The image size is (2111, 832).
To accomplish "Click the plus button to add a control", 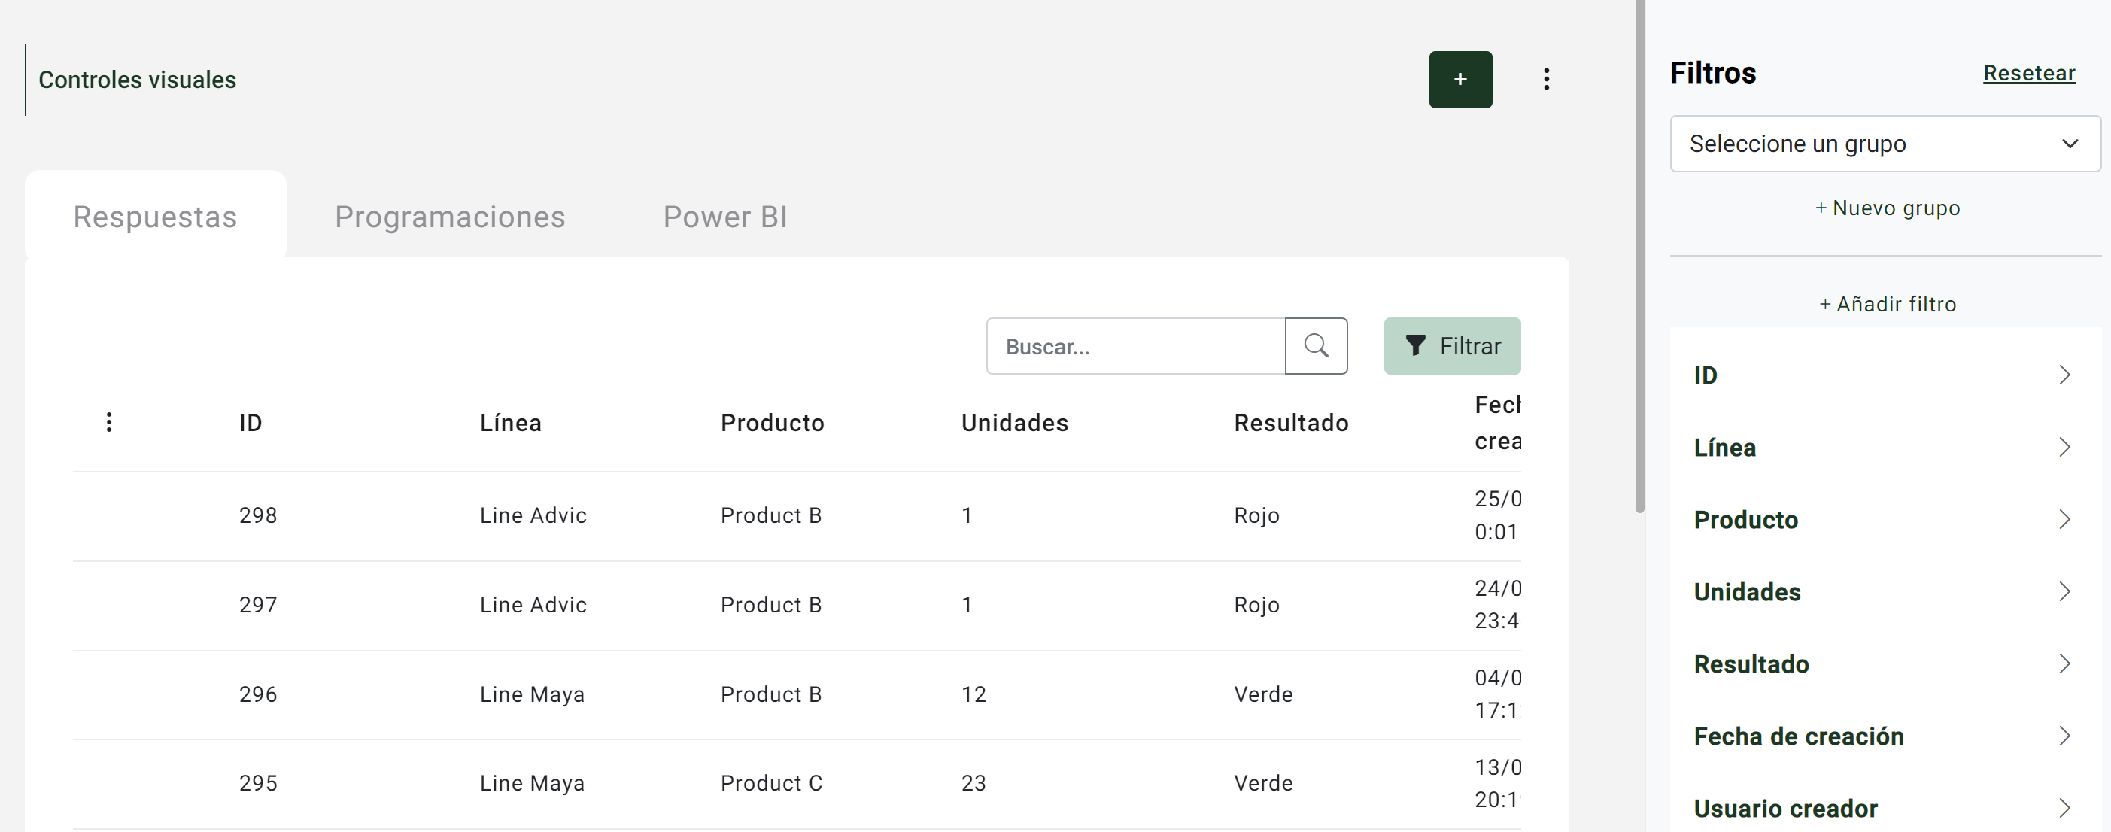I will (x=1460, y=80).
